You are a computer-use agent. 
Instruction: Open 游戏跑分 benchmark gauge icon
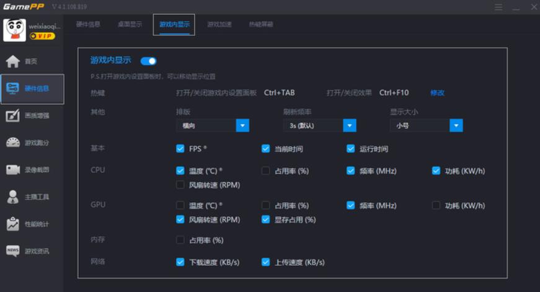(x=13, y=143)
